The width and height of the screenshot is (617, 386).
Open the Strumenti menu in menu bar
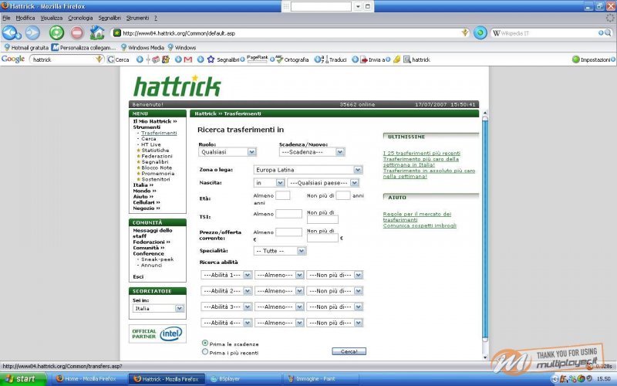(x=138, y=17)
